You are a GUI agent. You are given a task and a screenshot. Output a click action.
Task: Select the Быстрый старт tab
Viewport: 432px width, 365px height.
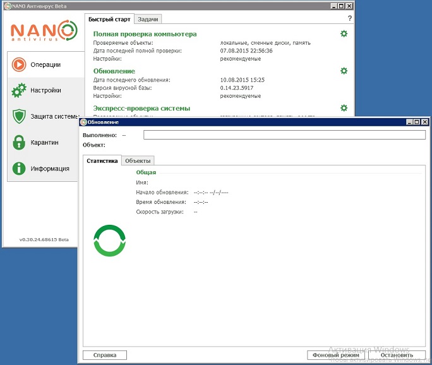[110, 20]
